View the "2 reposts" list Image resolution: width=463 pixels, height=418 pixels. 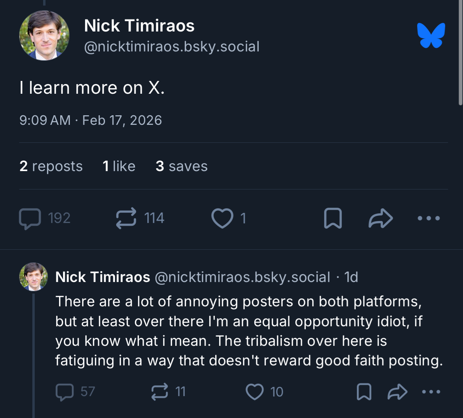tap(51, 166)
